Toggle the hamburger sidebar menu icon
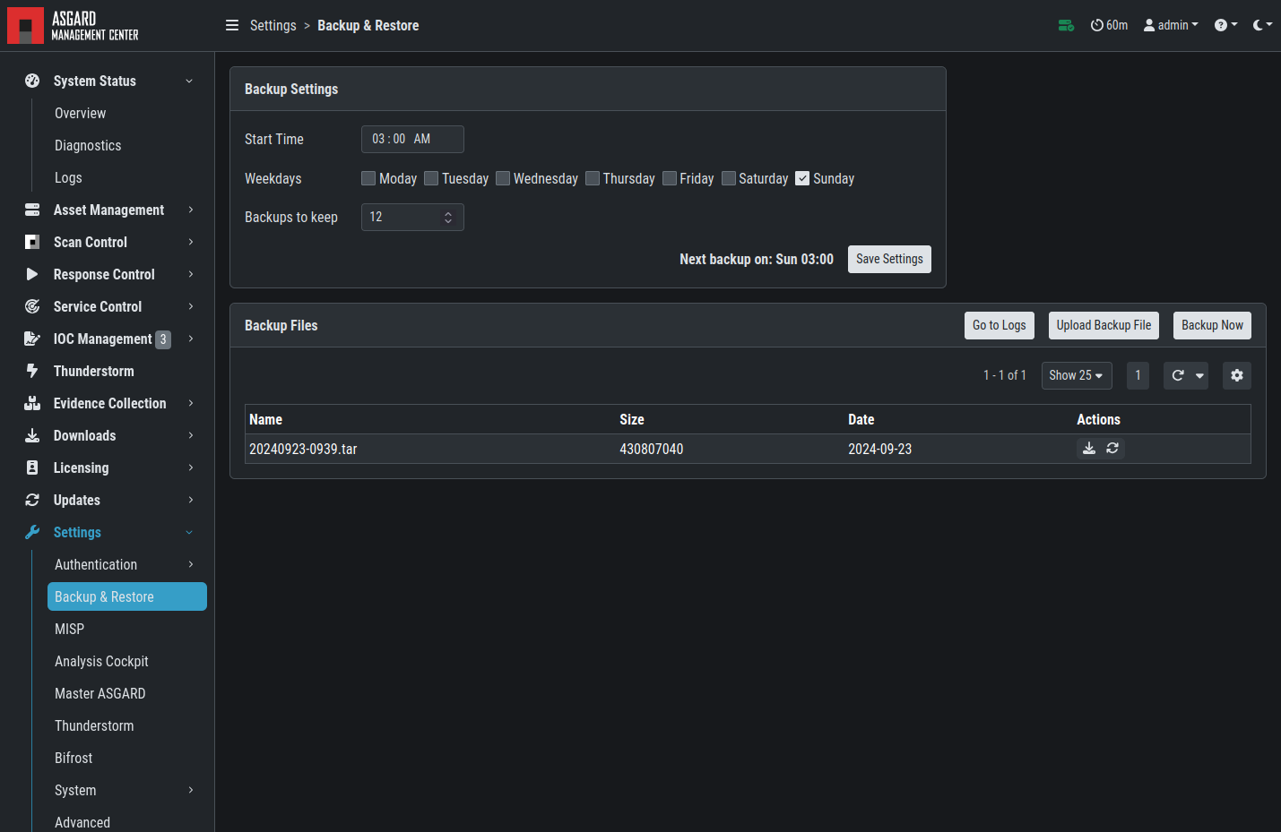 [x=232, y=25]
